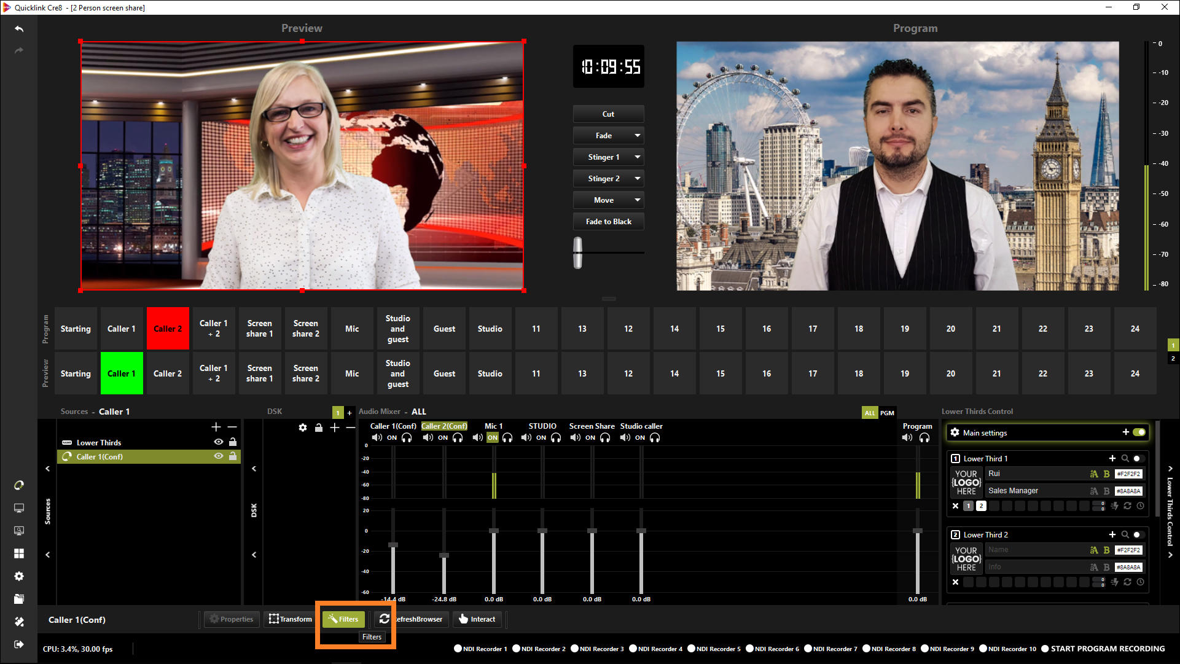Add entry to Lower Third 2
The width and height of the screenshot is (1180, 664).
coord(1112,534)
